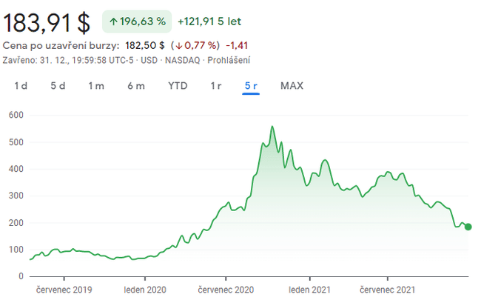The height and width of the screenshot is (300, 481).
Task: Click the leden 2021 axis label
Action: pyautogui.click(x=309, y=290)
